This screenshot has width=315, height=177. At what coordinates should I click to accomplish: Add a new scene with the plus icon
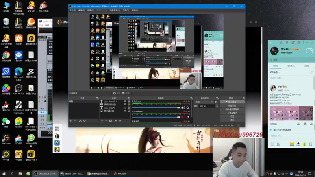pyautogui.click(x=71, y=121)
